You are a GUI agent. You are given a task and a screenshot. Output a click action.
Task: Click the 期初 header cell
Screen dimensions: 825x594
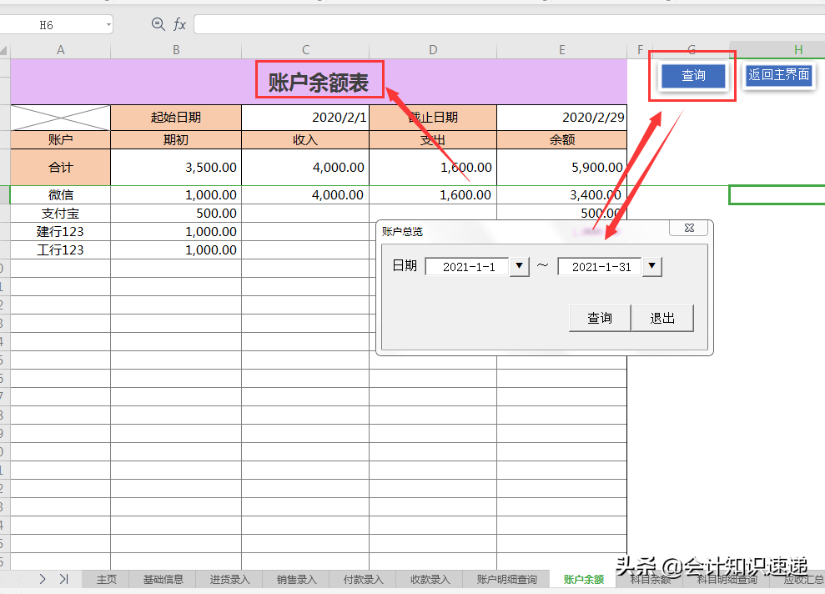pyautogui.click(x=176, y=140)
